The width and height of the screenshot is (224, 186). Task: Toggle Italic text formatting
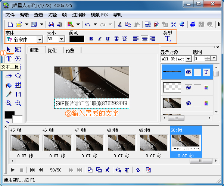click(x=99, y=39)
